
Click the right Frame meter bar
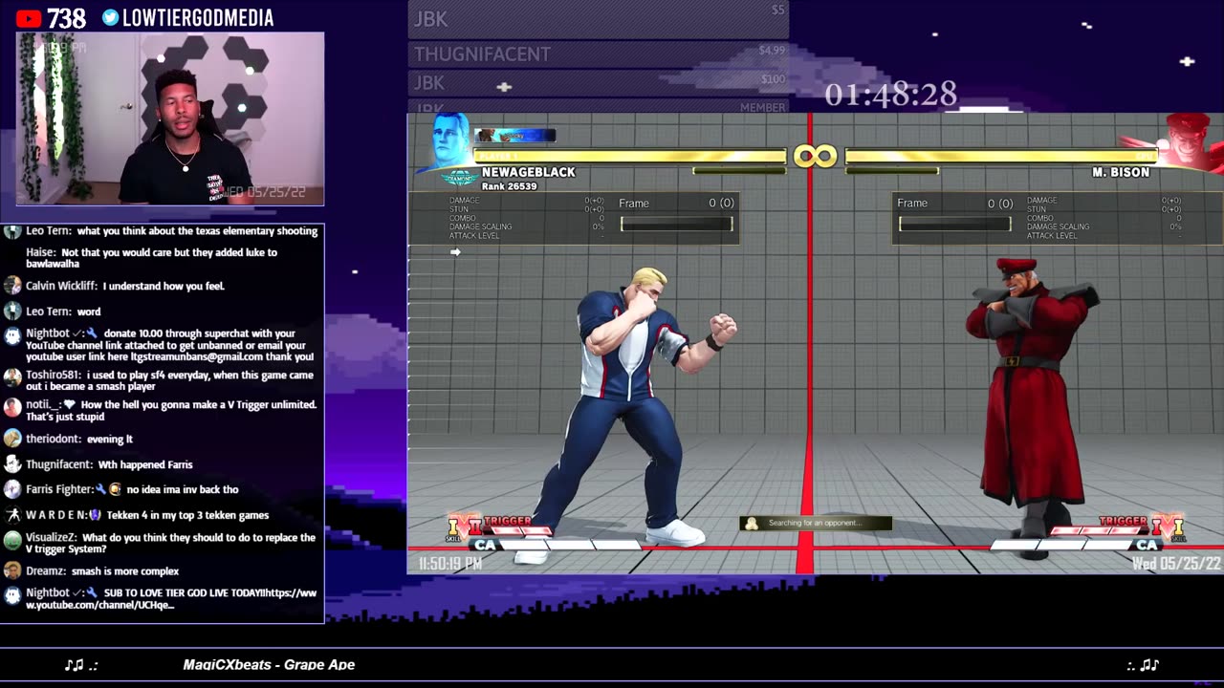pyautogui.click(x=954, y=224)
